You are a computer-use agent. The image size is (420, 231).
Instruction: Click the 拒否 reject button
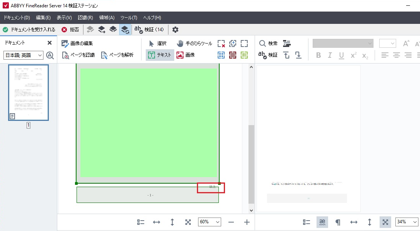(x=70, y=30)
